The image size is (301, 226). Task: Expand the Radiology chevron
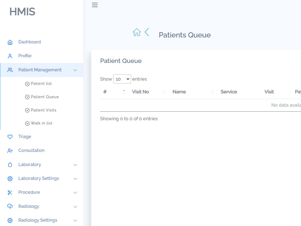coord(75,207)
